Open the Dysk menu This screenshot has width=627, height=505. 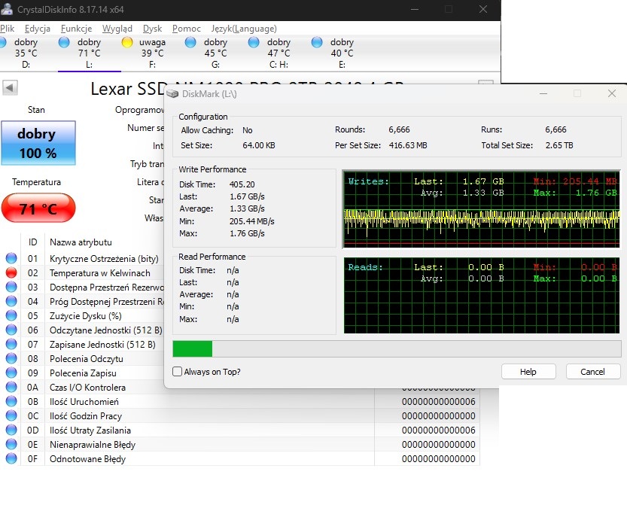point(152,29)
